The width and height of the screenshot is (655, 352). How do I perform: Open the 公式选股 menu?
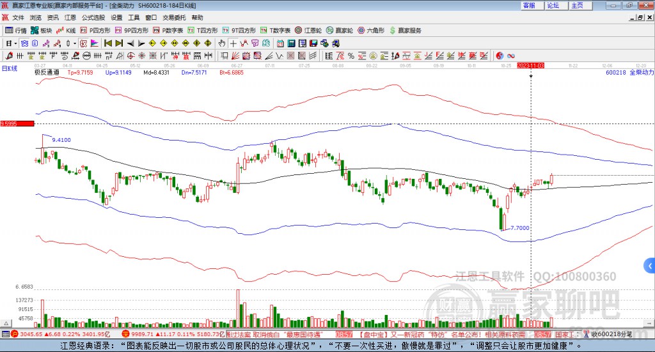(x=93, y=17)
